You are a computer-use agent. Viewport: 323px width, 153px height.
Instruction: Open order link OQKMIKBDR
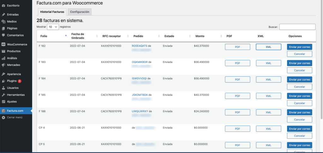coord(140,62)
